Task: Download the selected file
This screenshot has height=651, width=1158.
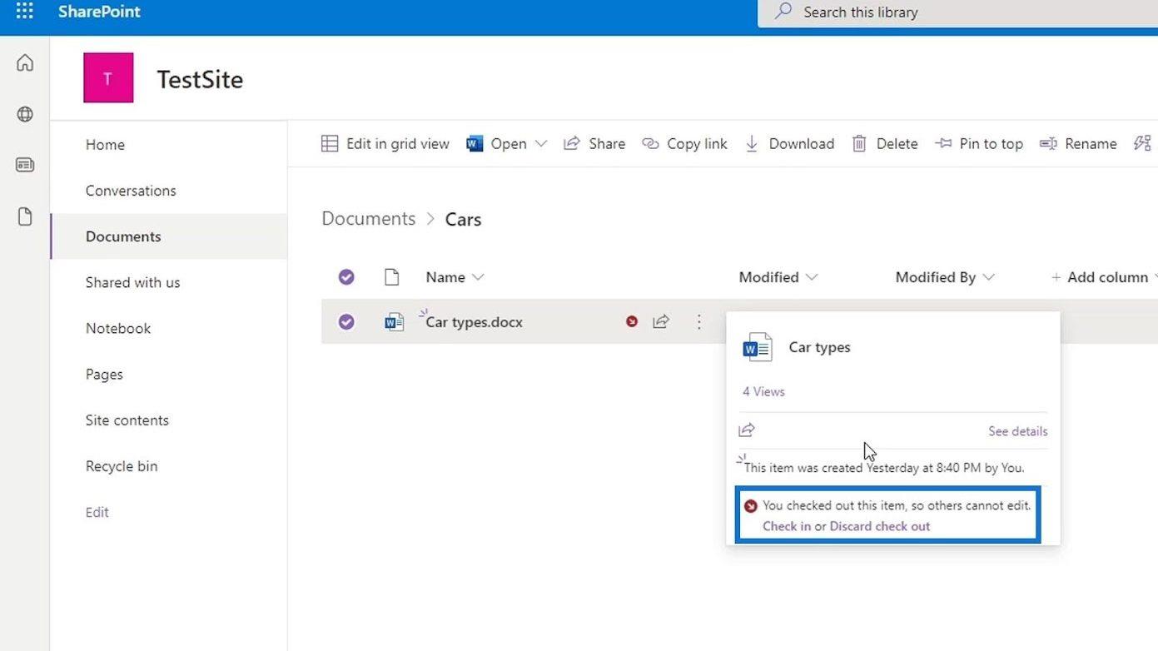Action: tap(789, 144)
